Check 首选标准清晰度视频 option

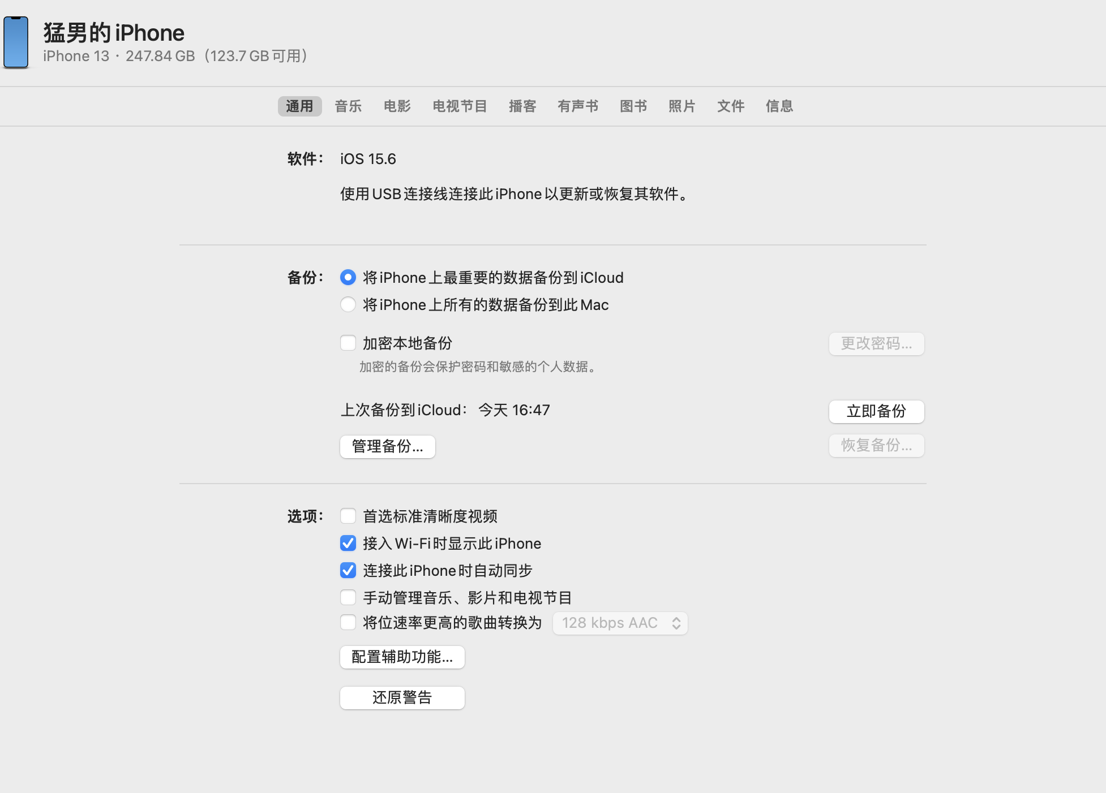coord(348,516)
